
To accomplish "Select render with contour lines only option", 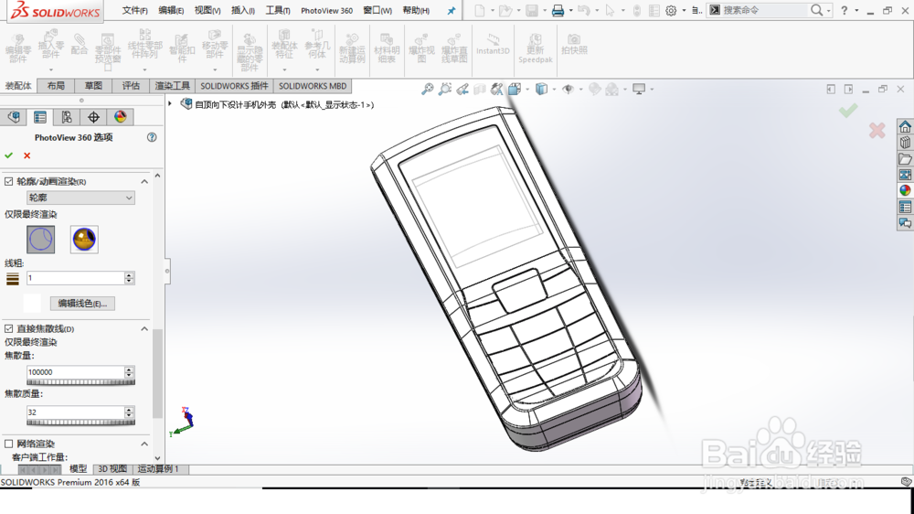I will click(41, 240).
